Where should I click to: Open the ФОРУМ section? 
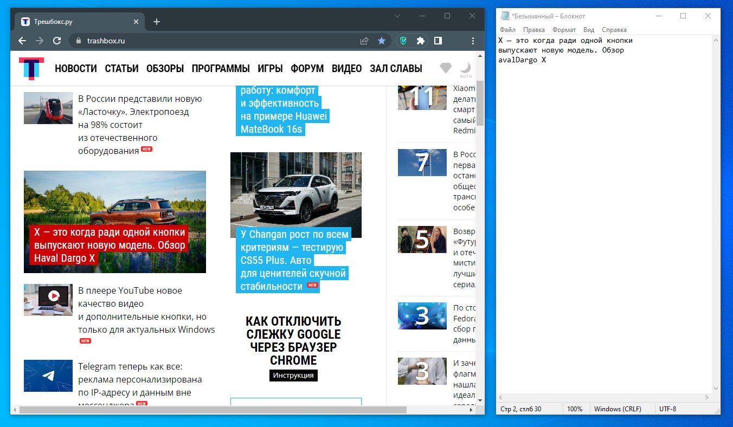[307, 68]
